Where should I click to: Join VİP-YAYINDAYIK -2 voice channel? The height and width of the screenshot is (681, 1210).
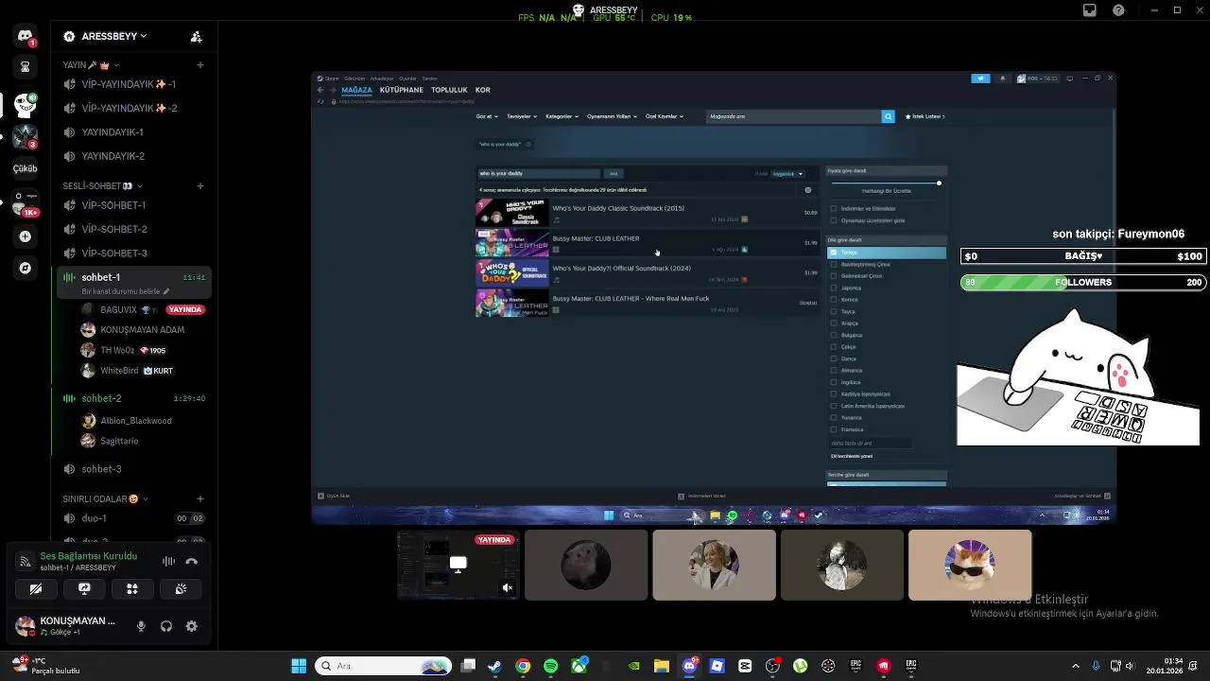(132, 108)
